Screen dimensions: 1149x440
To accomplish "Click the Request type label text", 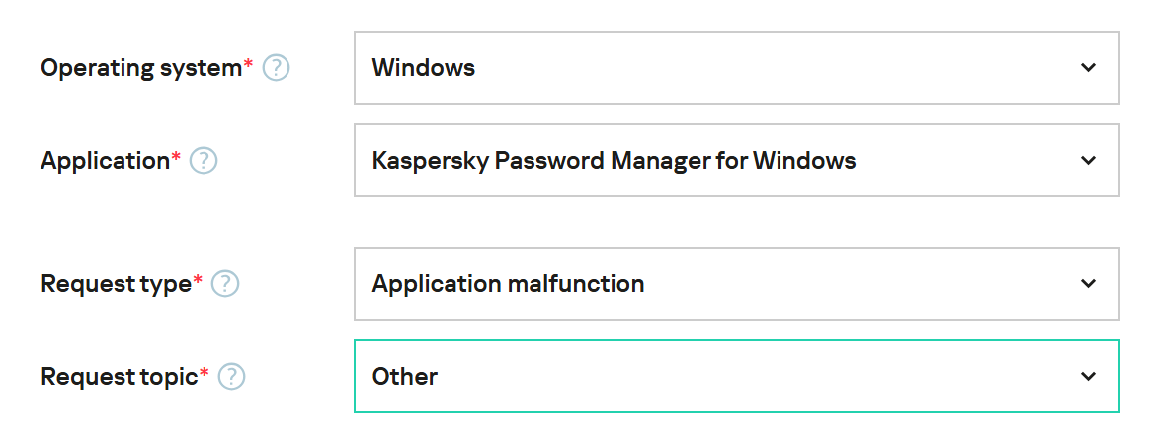I will tap(116, 284).
